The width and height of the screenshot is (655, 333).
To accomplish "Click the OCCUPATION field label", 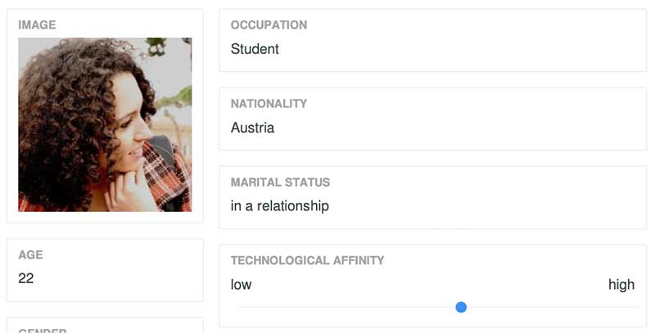I will [269, 25].
